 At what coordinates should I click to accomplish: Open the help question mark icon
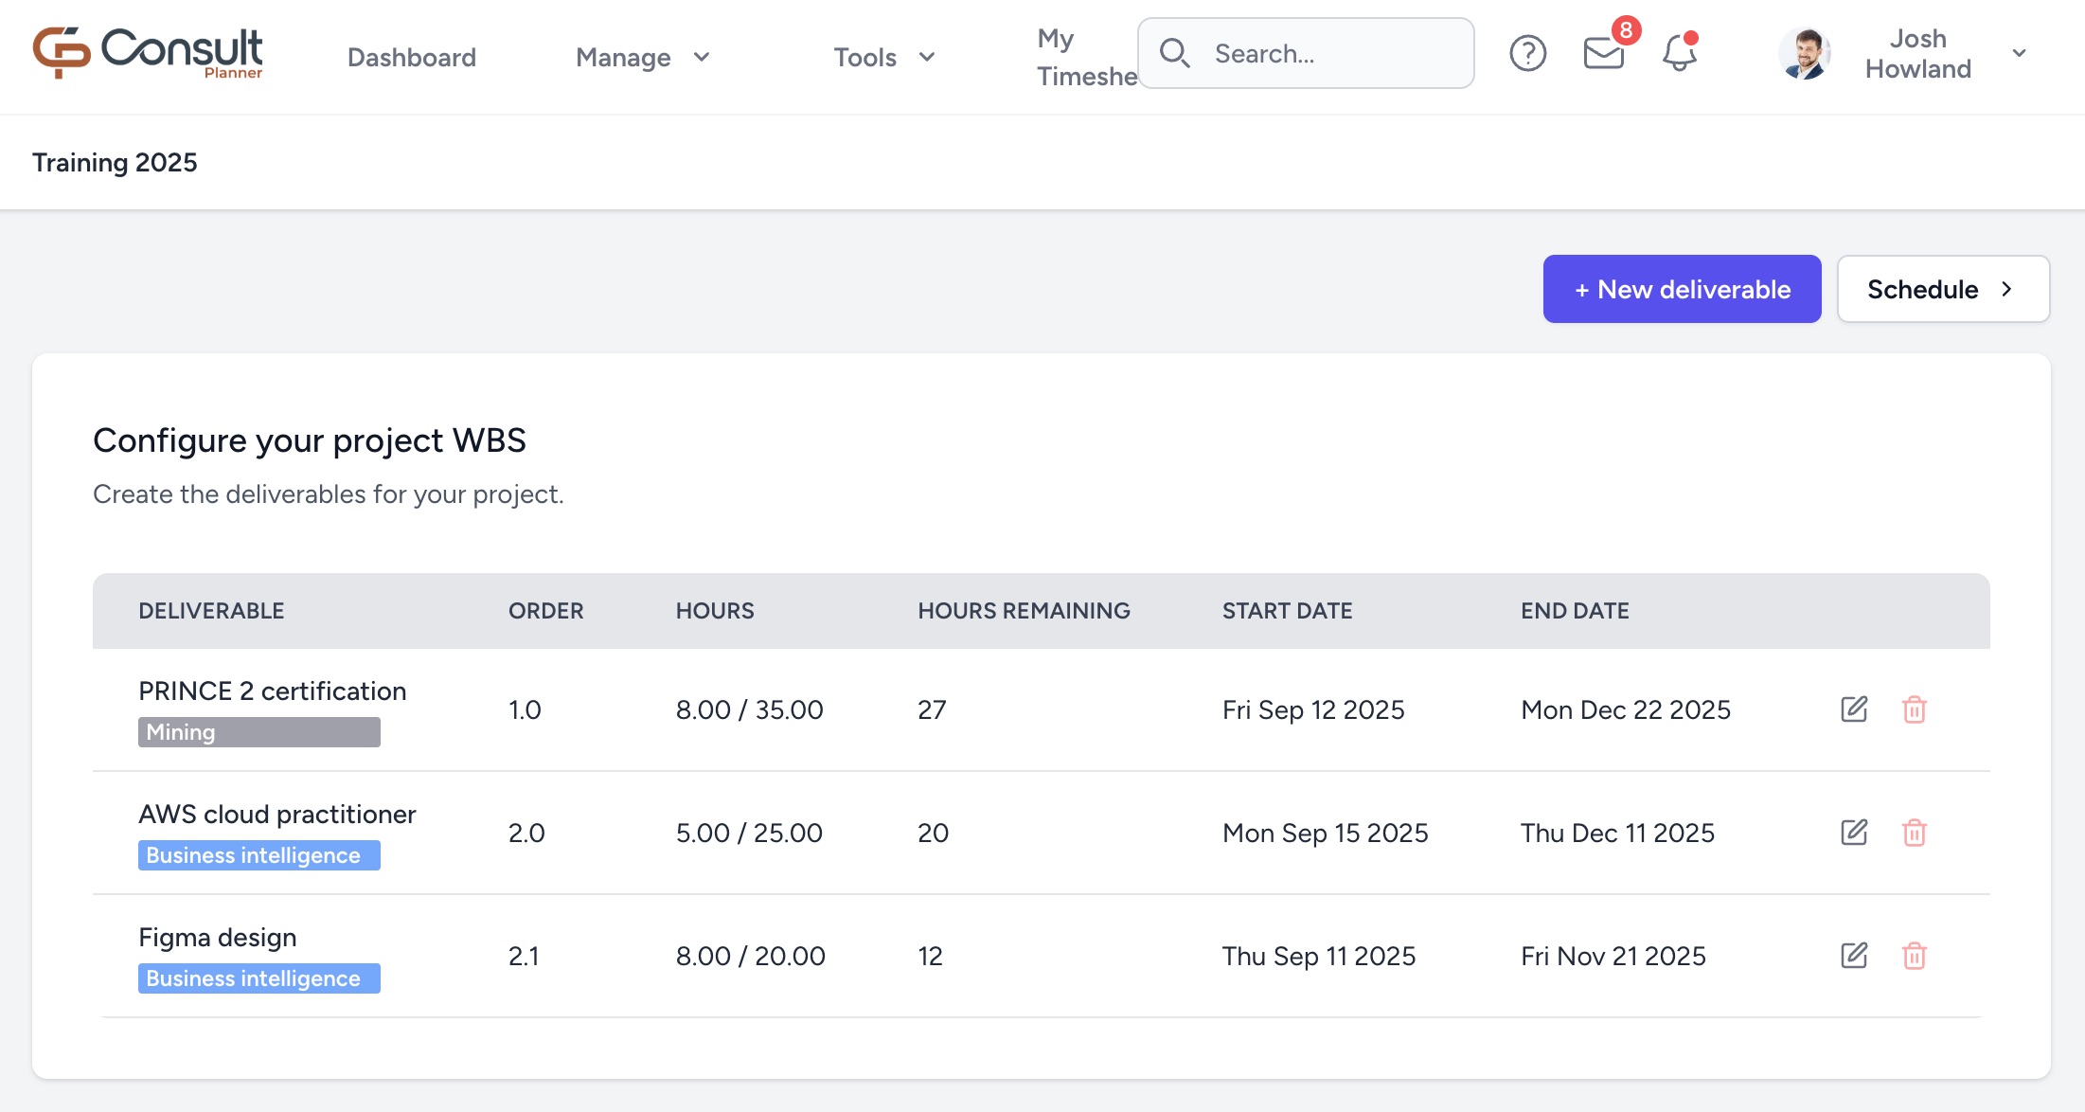point(1527,54)
